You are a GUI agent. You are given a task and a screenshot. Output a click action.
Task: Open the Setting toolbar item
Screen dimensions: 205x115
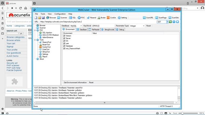coord(122,18)
